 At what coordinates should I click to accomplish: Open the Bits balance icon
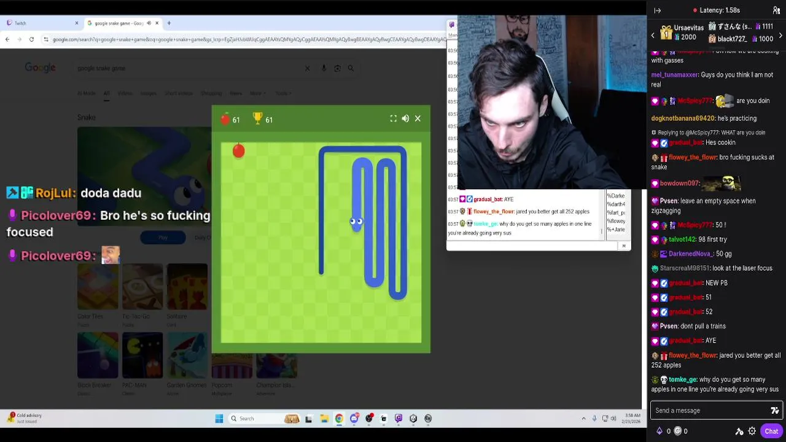tap(660, 431)
